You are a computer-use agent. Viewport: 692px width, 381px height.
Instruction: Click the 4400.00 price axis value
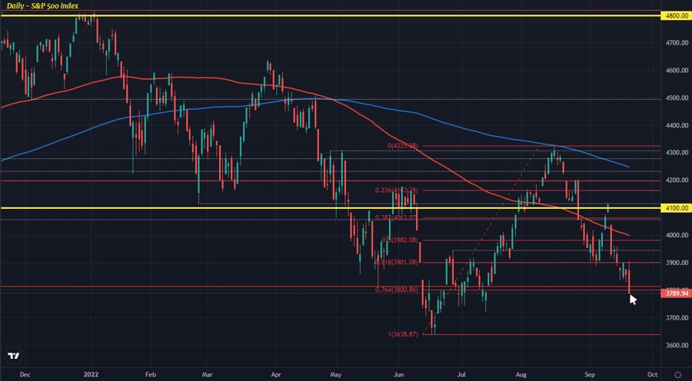point(678,125)
